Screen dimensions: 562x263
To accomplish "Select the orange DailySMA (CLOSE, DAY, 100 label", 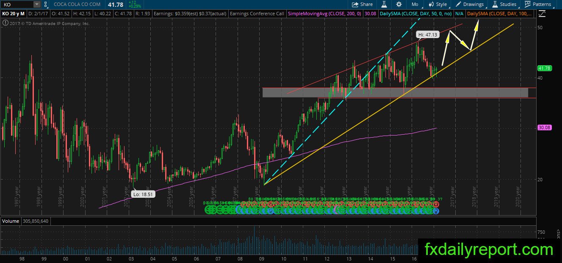I will coord(500,14).
